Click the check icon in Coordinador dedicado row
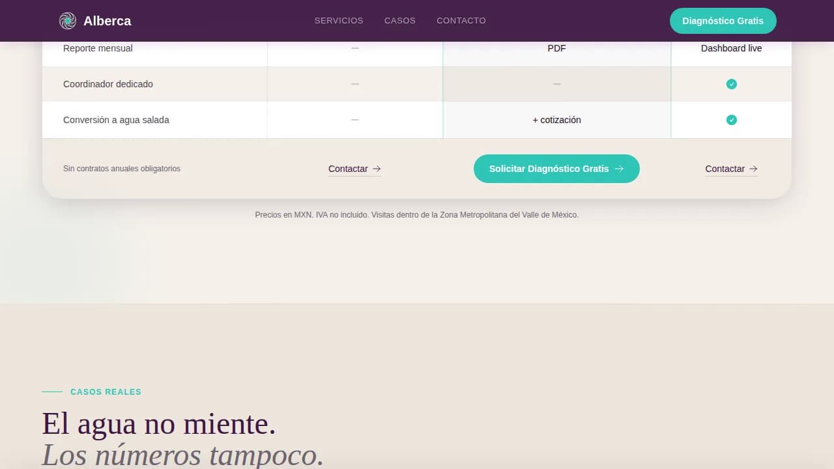The image size is (834, 469). (732, 84)
